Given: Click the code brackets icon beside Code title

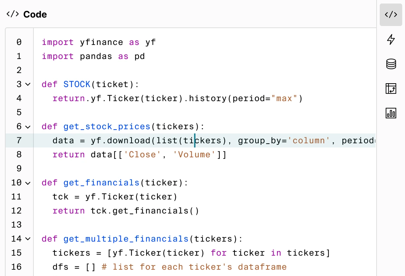Looking at the screenshot, I should point(13,14).
